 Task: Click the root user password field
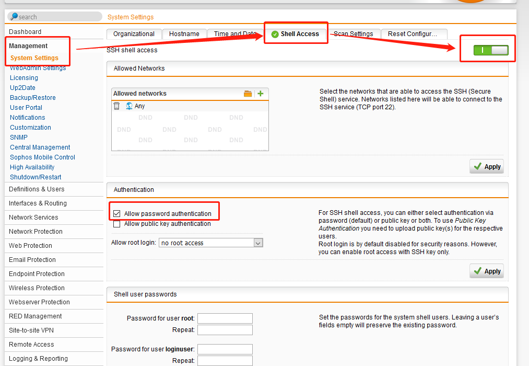click(225, 318)
